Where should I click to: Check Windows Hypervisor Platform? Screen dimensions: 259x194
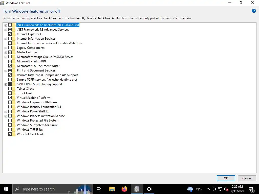coord(10,102)
